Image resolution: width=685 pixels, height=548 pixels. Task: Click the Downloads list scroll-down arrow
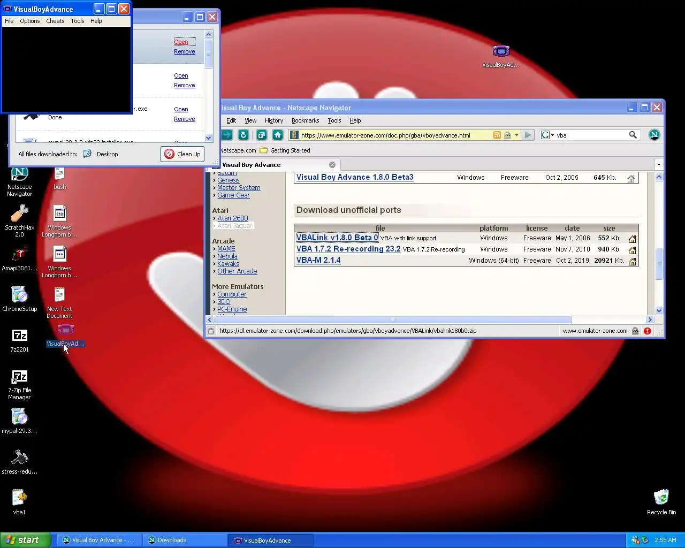pos(209,138)
